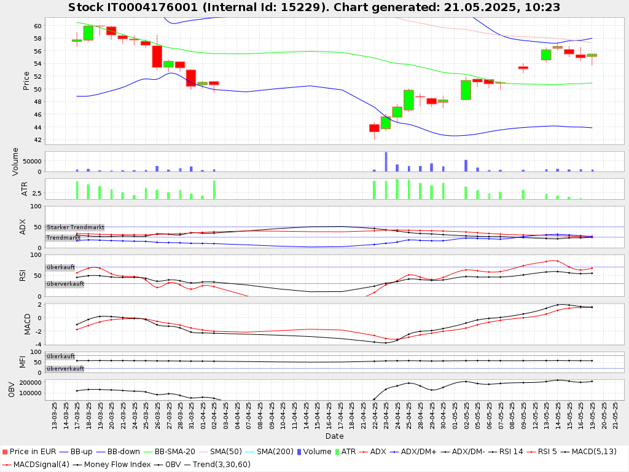Click the überkauft label in RSI panel

tap(60, 267)
